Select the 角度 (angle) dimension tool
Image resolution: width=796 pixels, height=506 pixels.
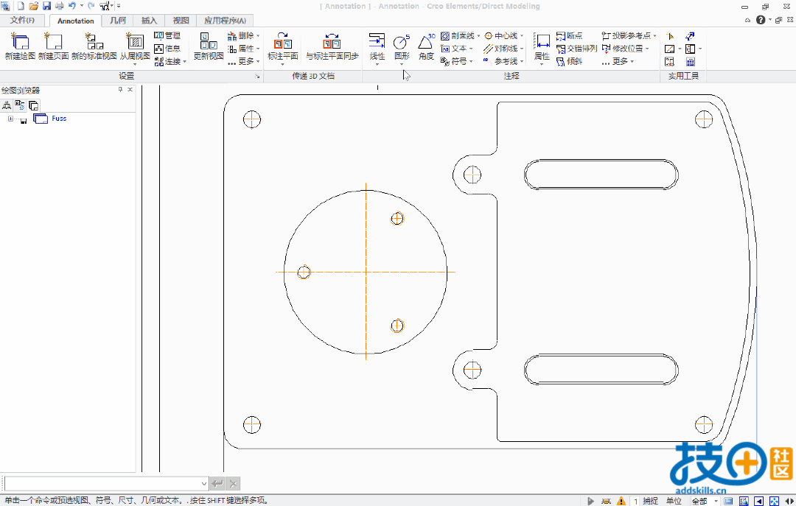(427, 46)
